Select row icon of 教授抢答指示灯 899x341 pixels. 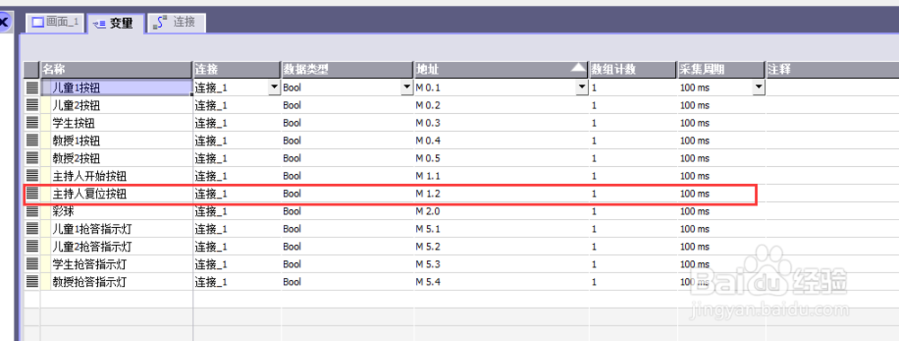pyautogui.click(x=32, y=282)
